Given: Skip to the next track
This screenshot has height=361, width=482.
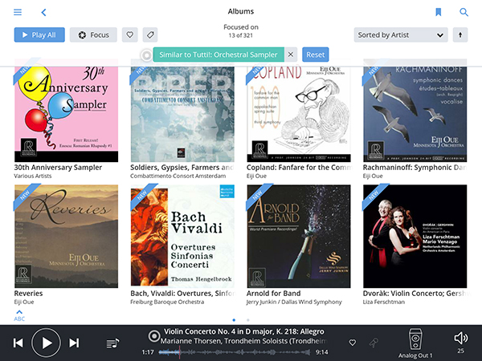Looking at the screenshot, I should [74, 343].
